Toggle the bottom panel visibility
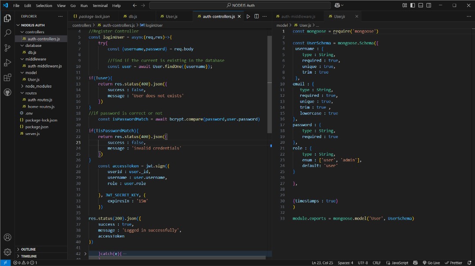Viewport: 475px width, 266px height. pos(420,5)
